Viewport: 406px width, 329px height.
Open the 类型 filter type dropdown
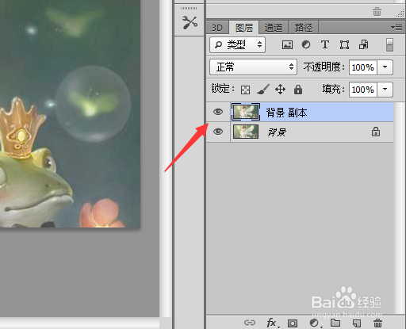(238, 44)
